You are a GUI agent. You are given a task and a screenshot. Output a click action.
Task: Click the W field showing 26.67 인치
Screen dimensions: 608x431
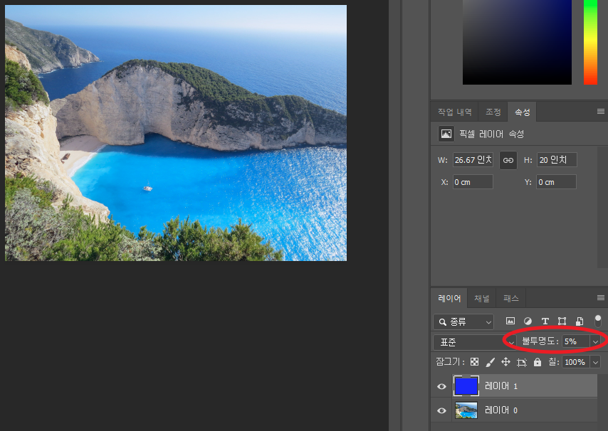[x=473, y=160]
